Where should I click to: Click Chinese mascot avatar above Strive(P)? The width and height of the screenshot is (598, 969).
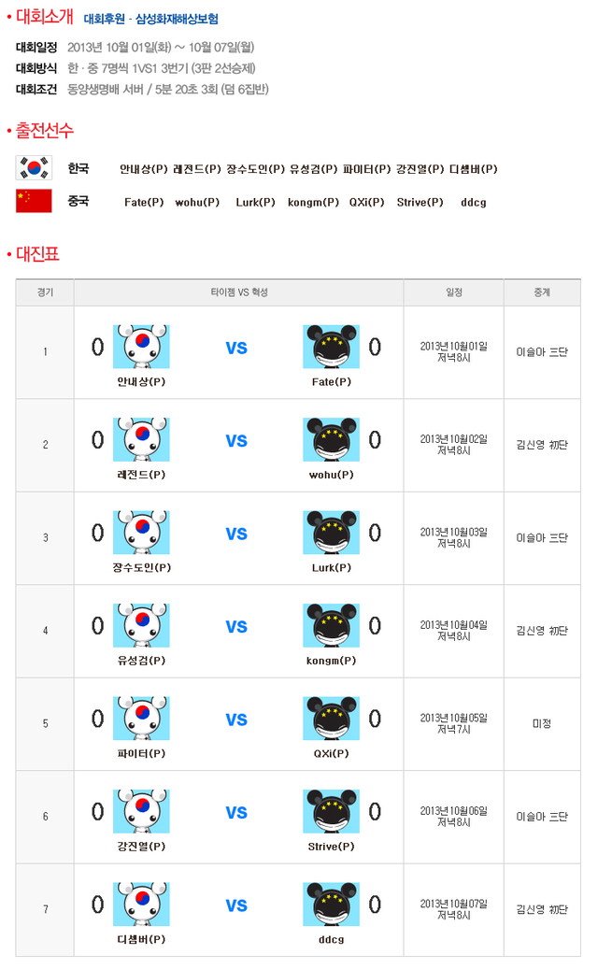[x=331, y=811]
